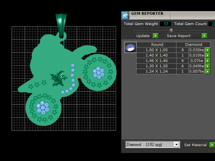215x161 pixels.
Task: Select the round diamond gem thumbnail
Action: point(130,47)
